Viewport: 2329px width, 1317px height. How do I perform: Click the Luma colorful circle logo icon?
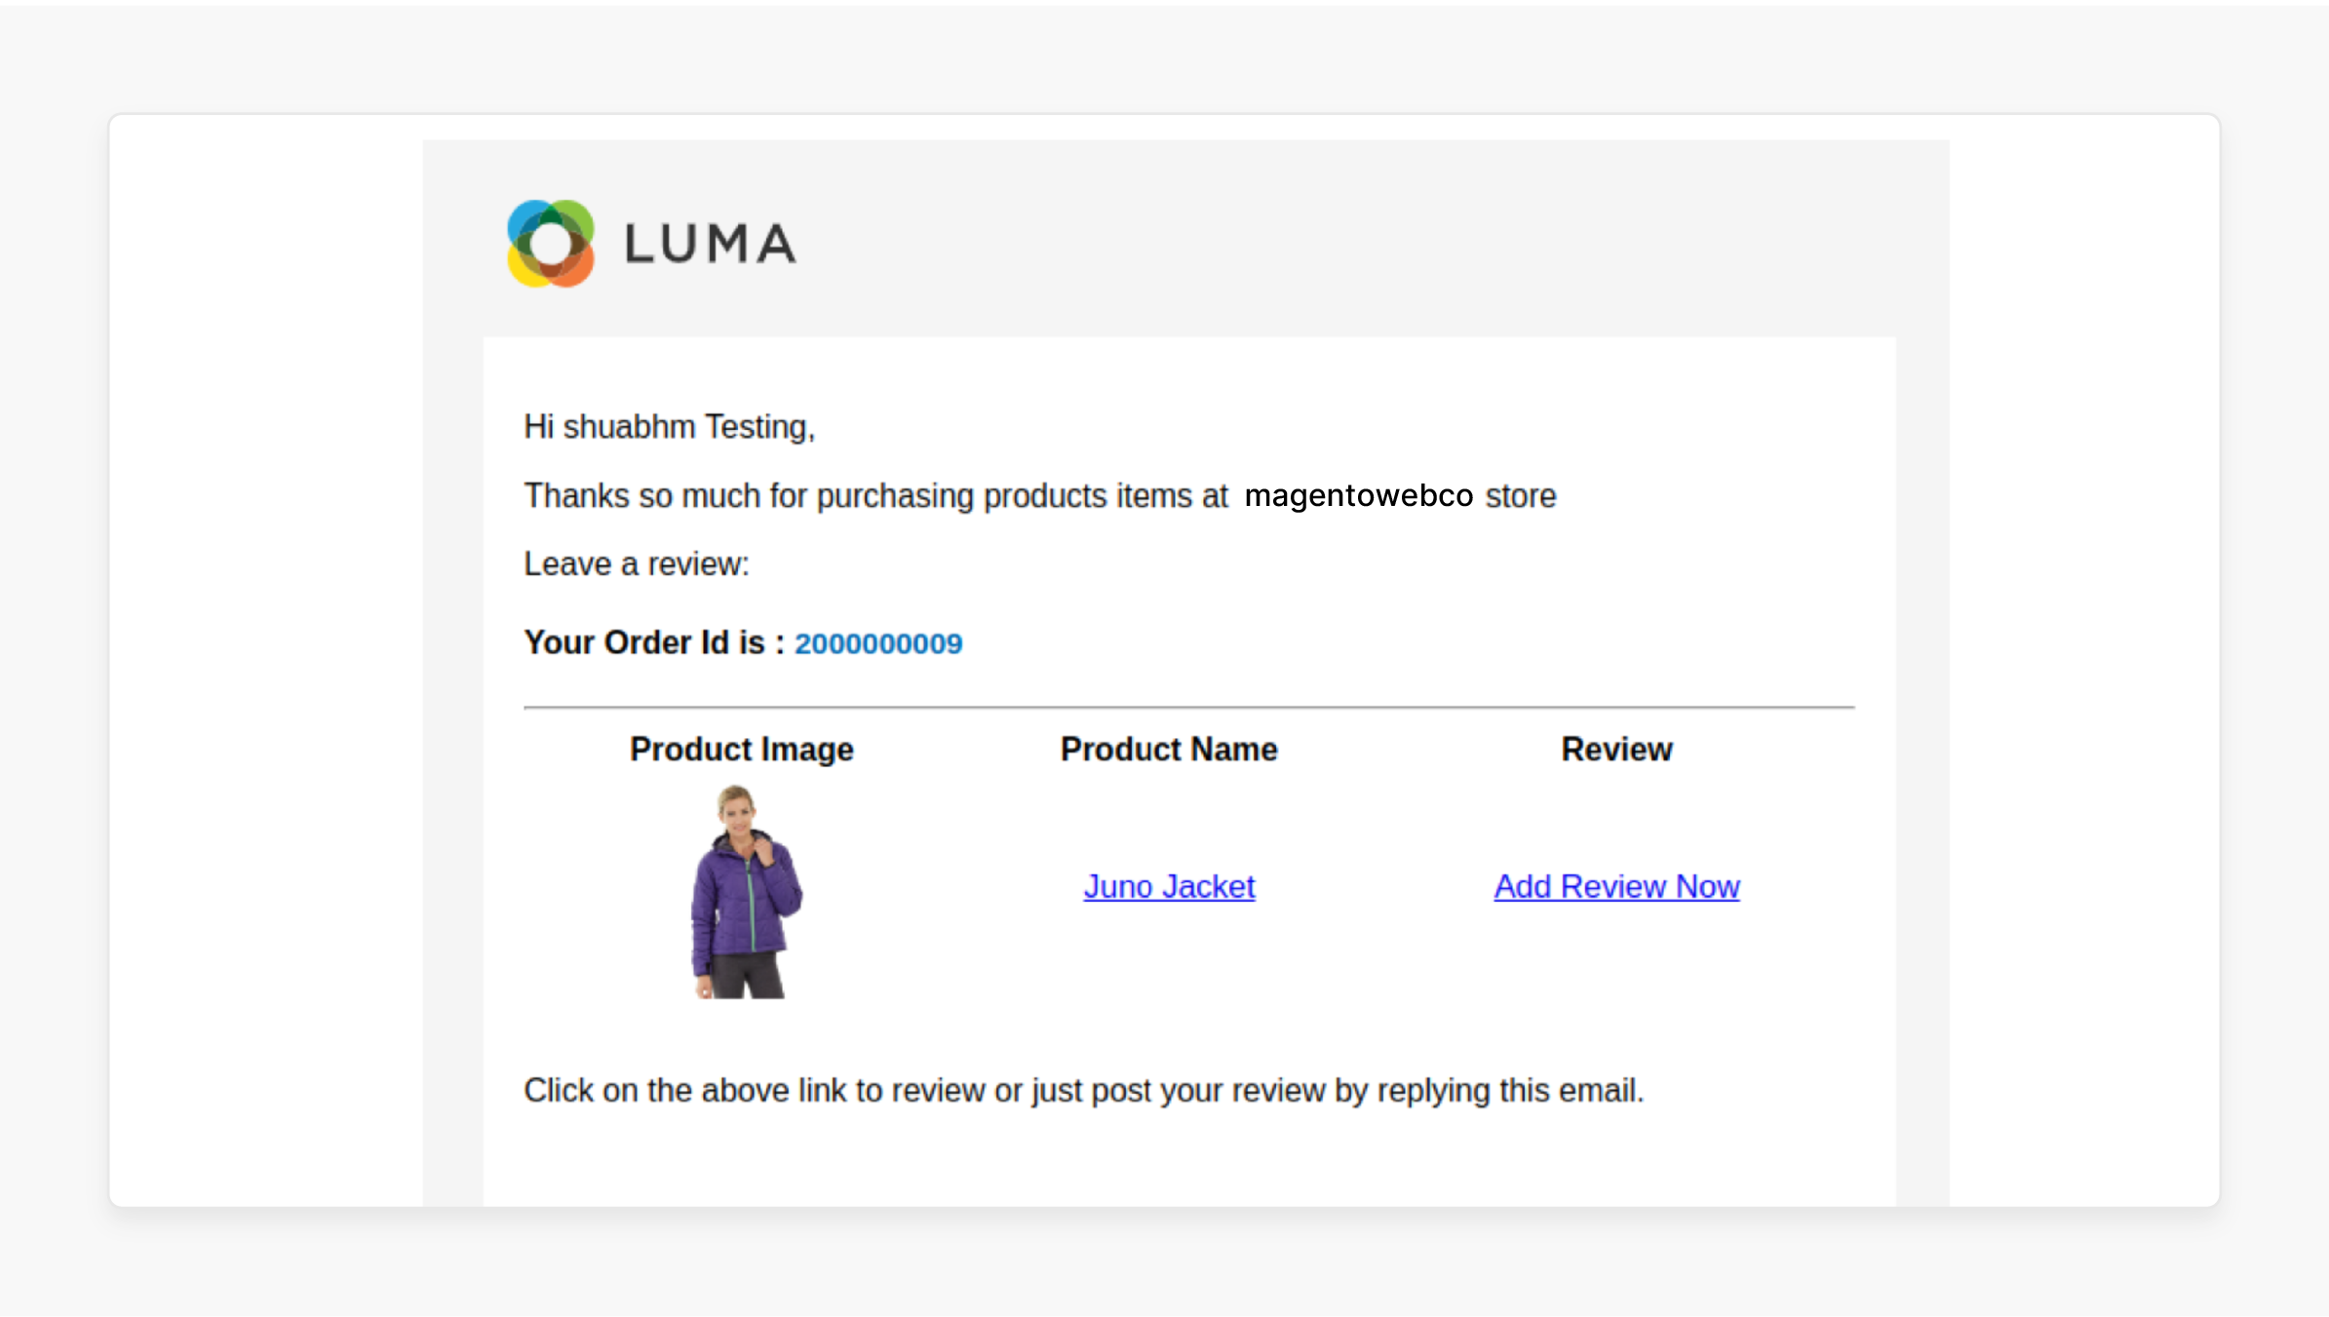pos(551,243)
